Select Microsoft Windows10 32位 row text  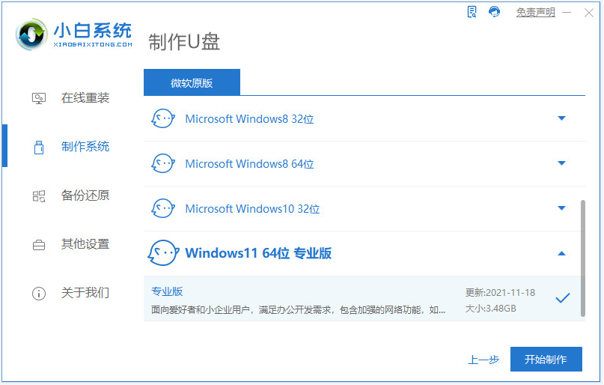[x=252, y=209]
